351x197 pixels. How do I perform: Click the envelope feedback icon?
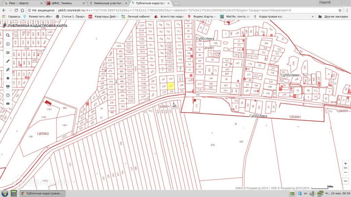click(8, 104)
